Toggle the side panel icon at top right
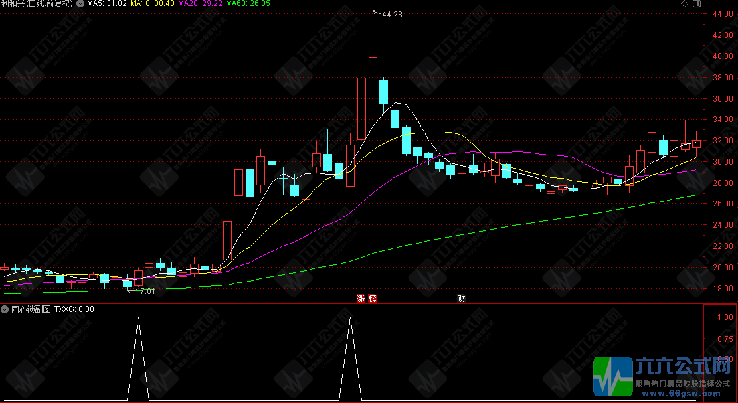This screenshot has width=738, height=403. click(697, 4)
